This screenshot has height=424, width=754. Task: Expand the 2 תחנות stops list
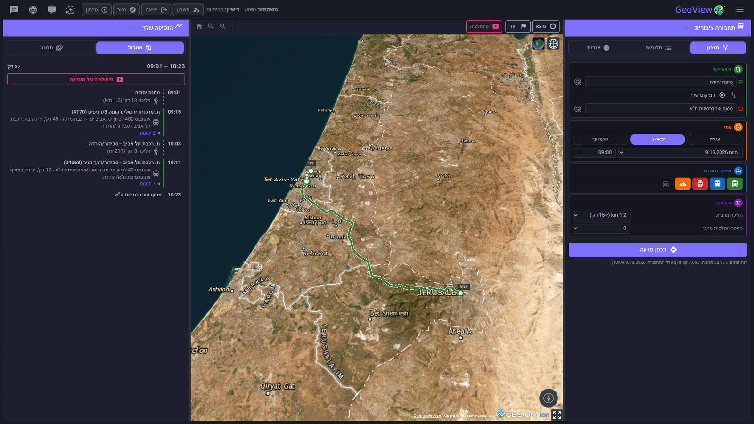click(150, 133)
